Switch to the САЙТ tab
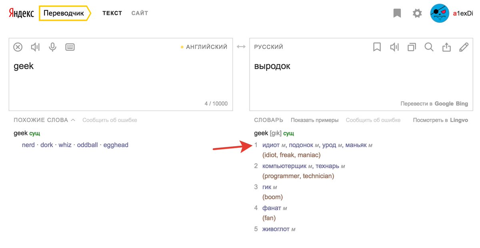 (x=140, y=13)
